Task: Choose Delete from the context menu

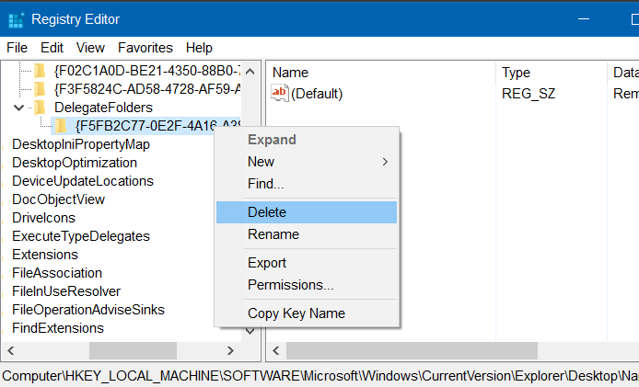Action: tap(267, 212)
